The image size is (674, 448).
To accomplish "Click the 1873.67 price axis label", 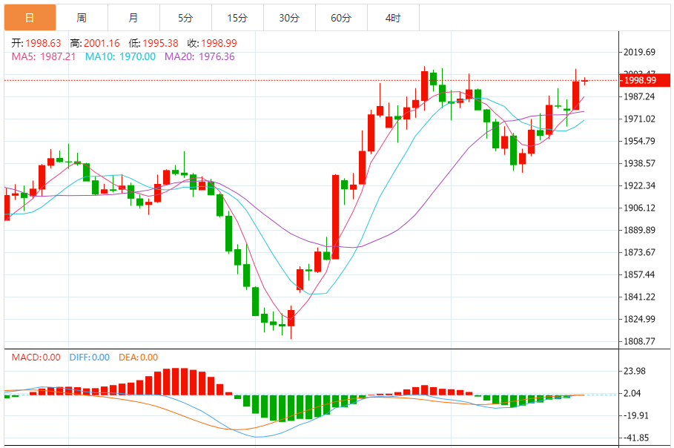I will pyautogui.click(x=640, y=252).
